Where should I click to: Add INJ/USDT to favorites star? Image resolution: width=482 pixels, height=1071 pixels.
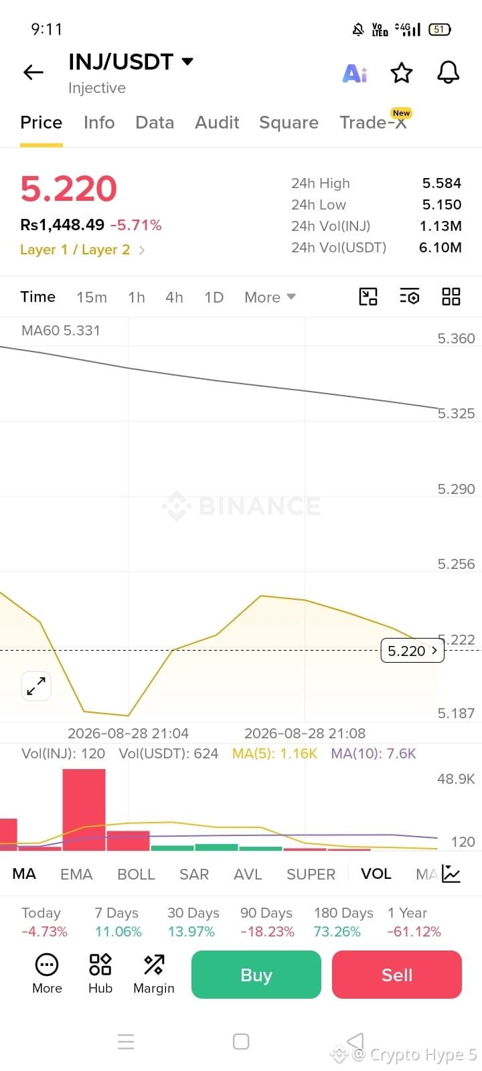[402, 72]
